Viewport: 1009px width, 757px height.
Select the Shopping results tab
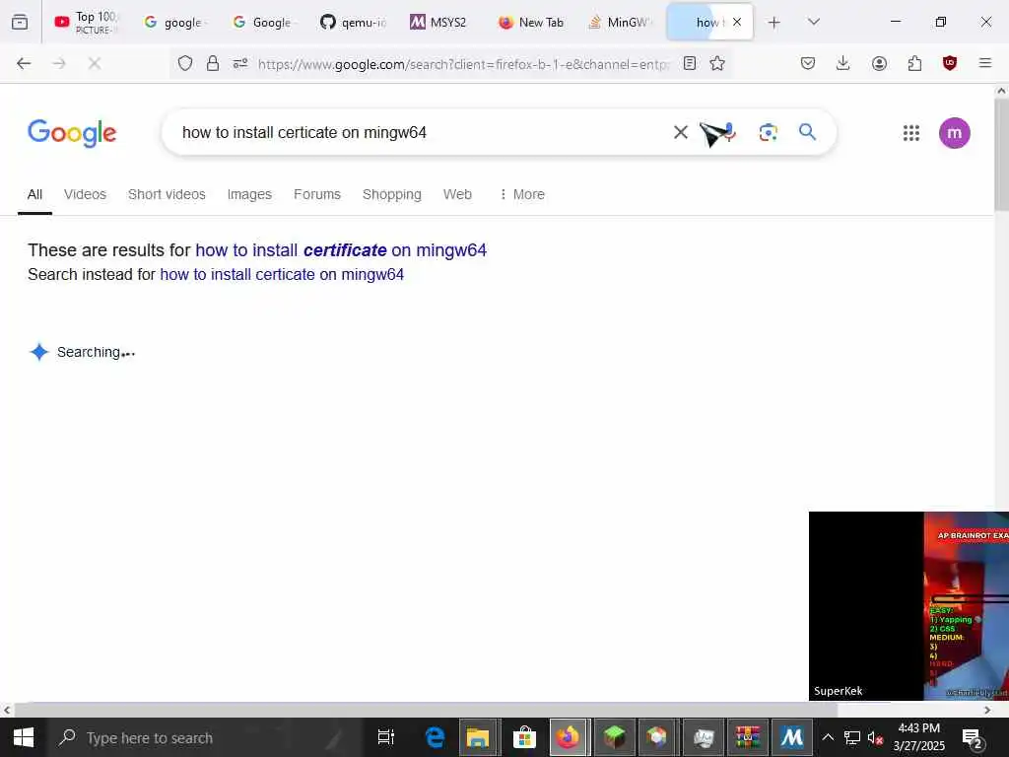[x=392, y=194]
